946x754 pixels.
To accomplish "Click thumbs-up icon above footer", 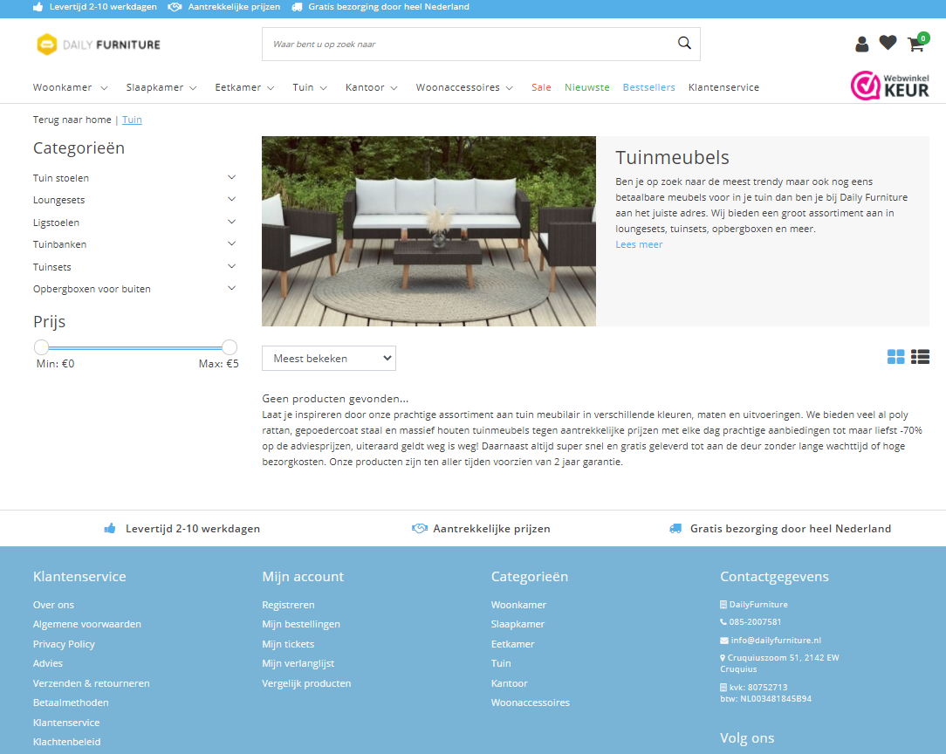I will [110, 528].
